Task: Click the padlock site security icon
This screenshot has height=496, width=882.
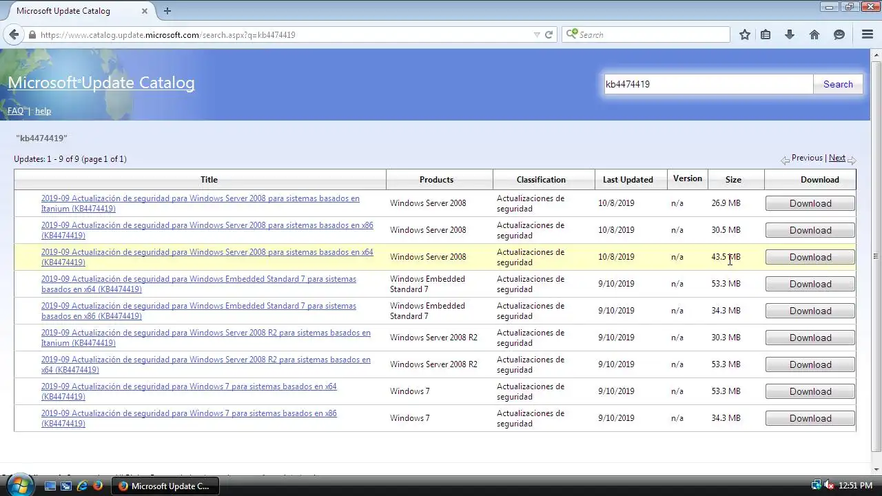Action: point(32,34)
